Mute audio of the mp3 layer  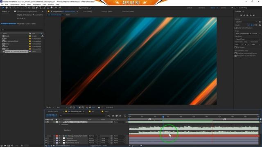coord(48,122)
